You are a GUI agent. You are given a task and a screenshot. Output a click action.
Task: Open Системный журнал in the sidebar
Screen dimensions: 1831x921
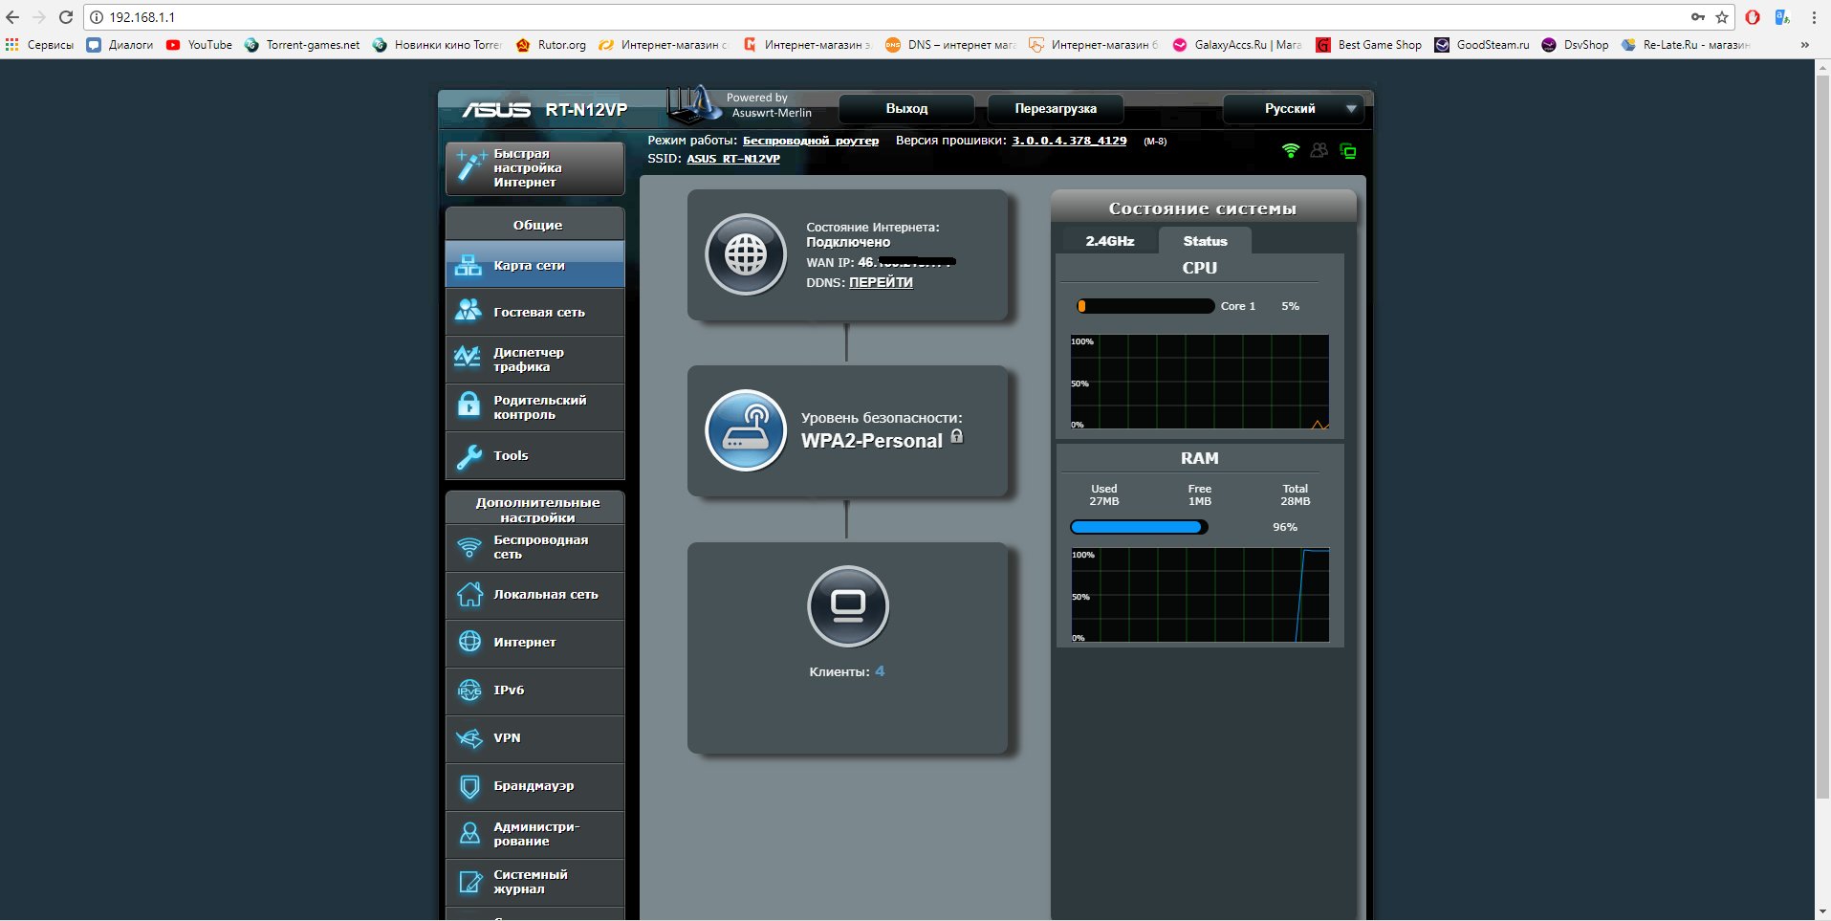535,882
